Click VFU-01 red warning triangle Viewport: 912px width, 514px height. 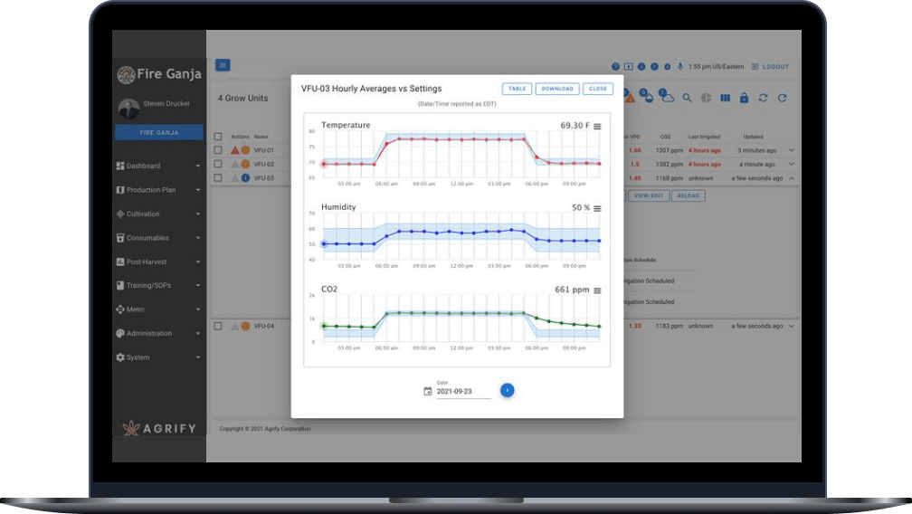(235, 150)
